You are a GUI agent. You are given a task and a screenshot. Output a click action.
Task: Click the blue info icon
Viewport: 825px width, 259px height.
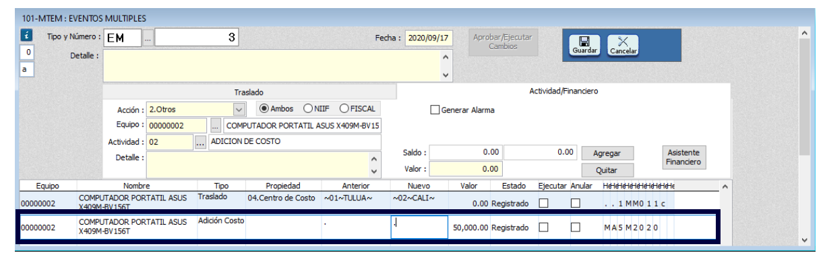pyautogui.click(x=26, y=36)
